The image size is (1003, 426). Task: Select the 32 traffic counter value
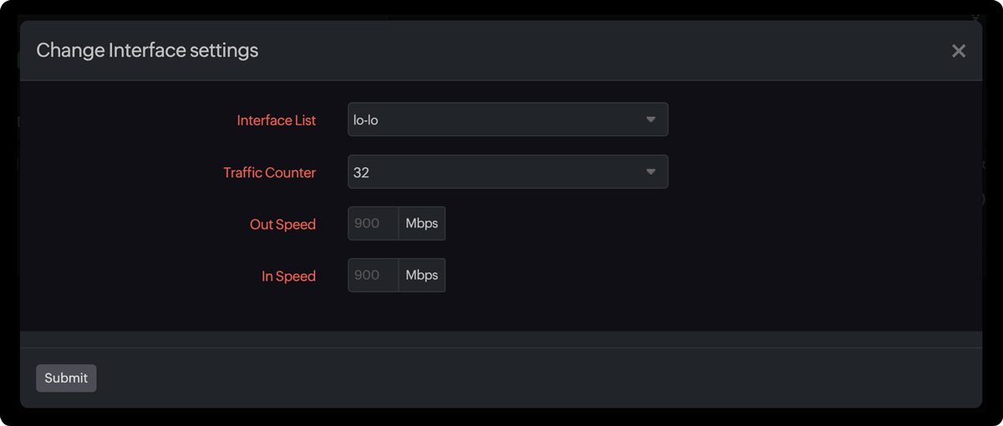point(361,173)
